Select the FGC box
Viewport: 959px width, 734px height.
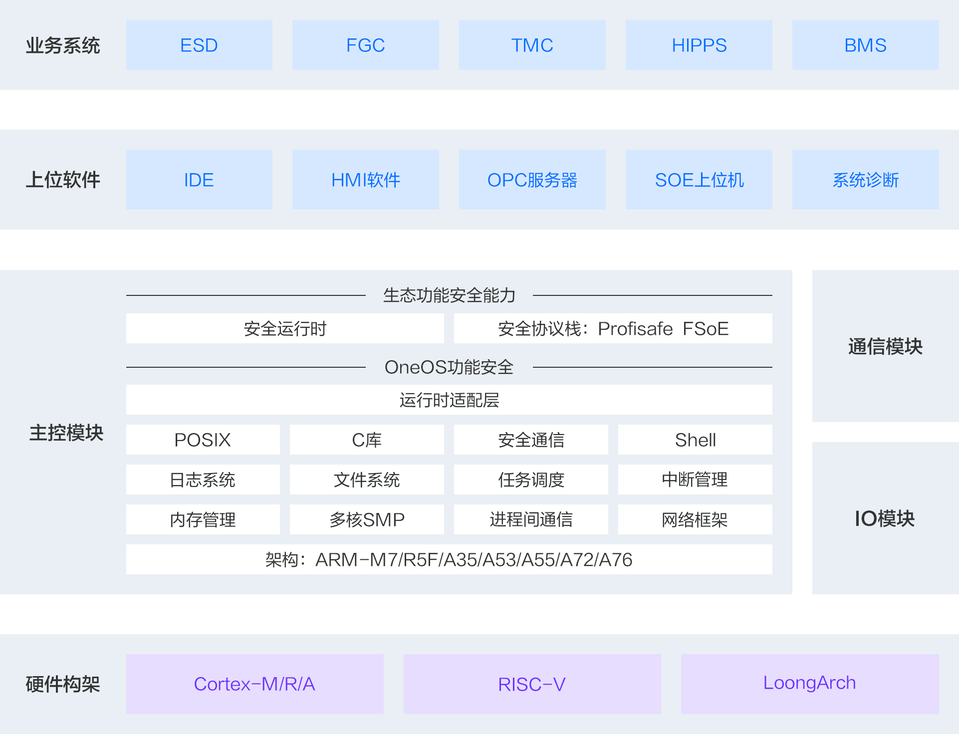point(365,45)
